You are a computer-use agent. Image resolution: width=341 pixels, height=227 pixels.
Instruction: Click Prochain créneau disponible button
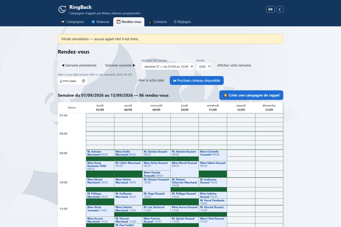197,80
